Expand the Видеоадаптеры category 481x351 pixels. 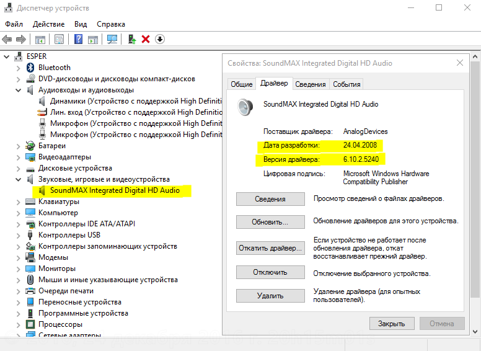pyautogui.click(x=18, y=157)
